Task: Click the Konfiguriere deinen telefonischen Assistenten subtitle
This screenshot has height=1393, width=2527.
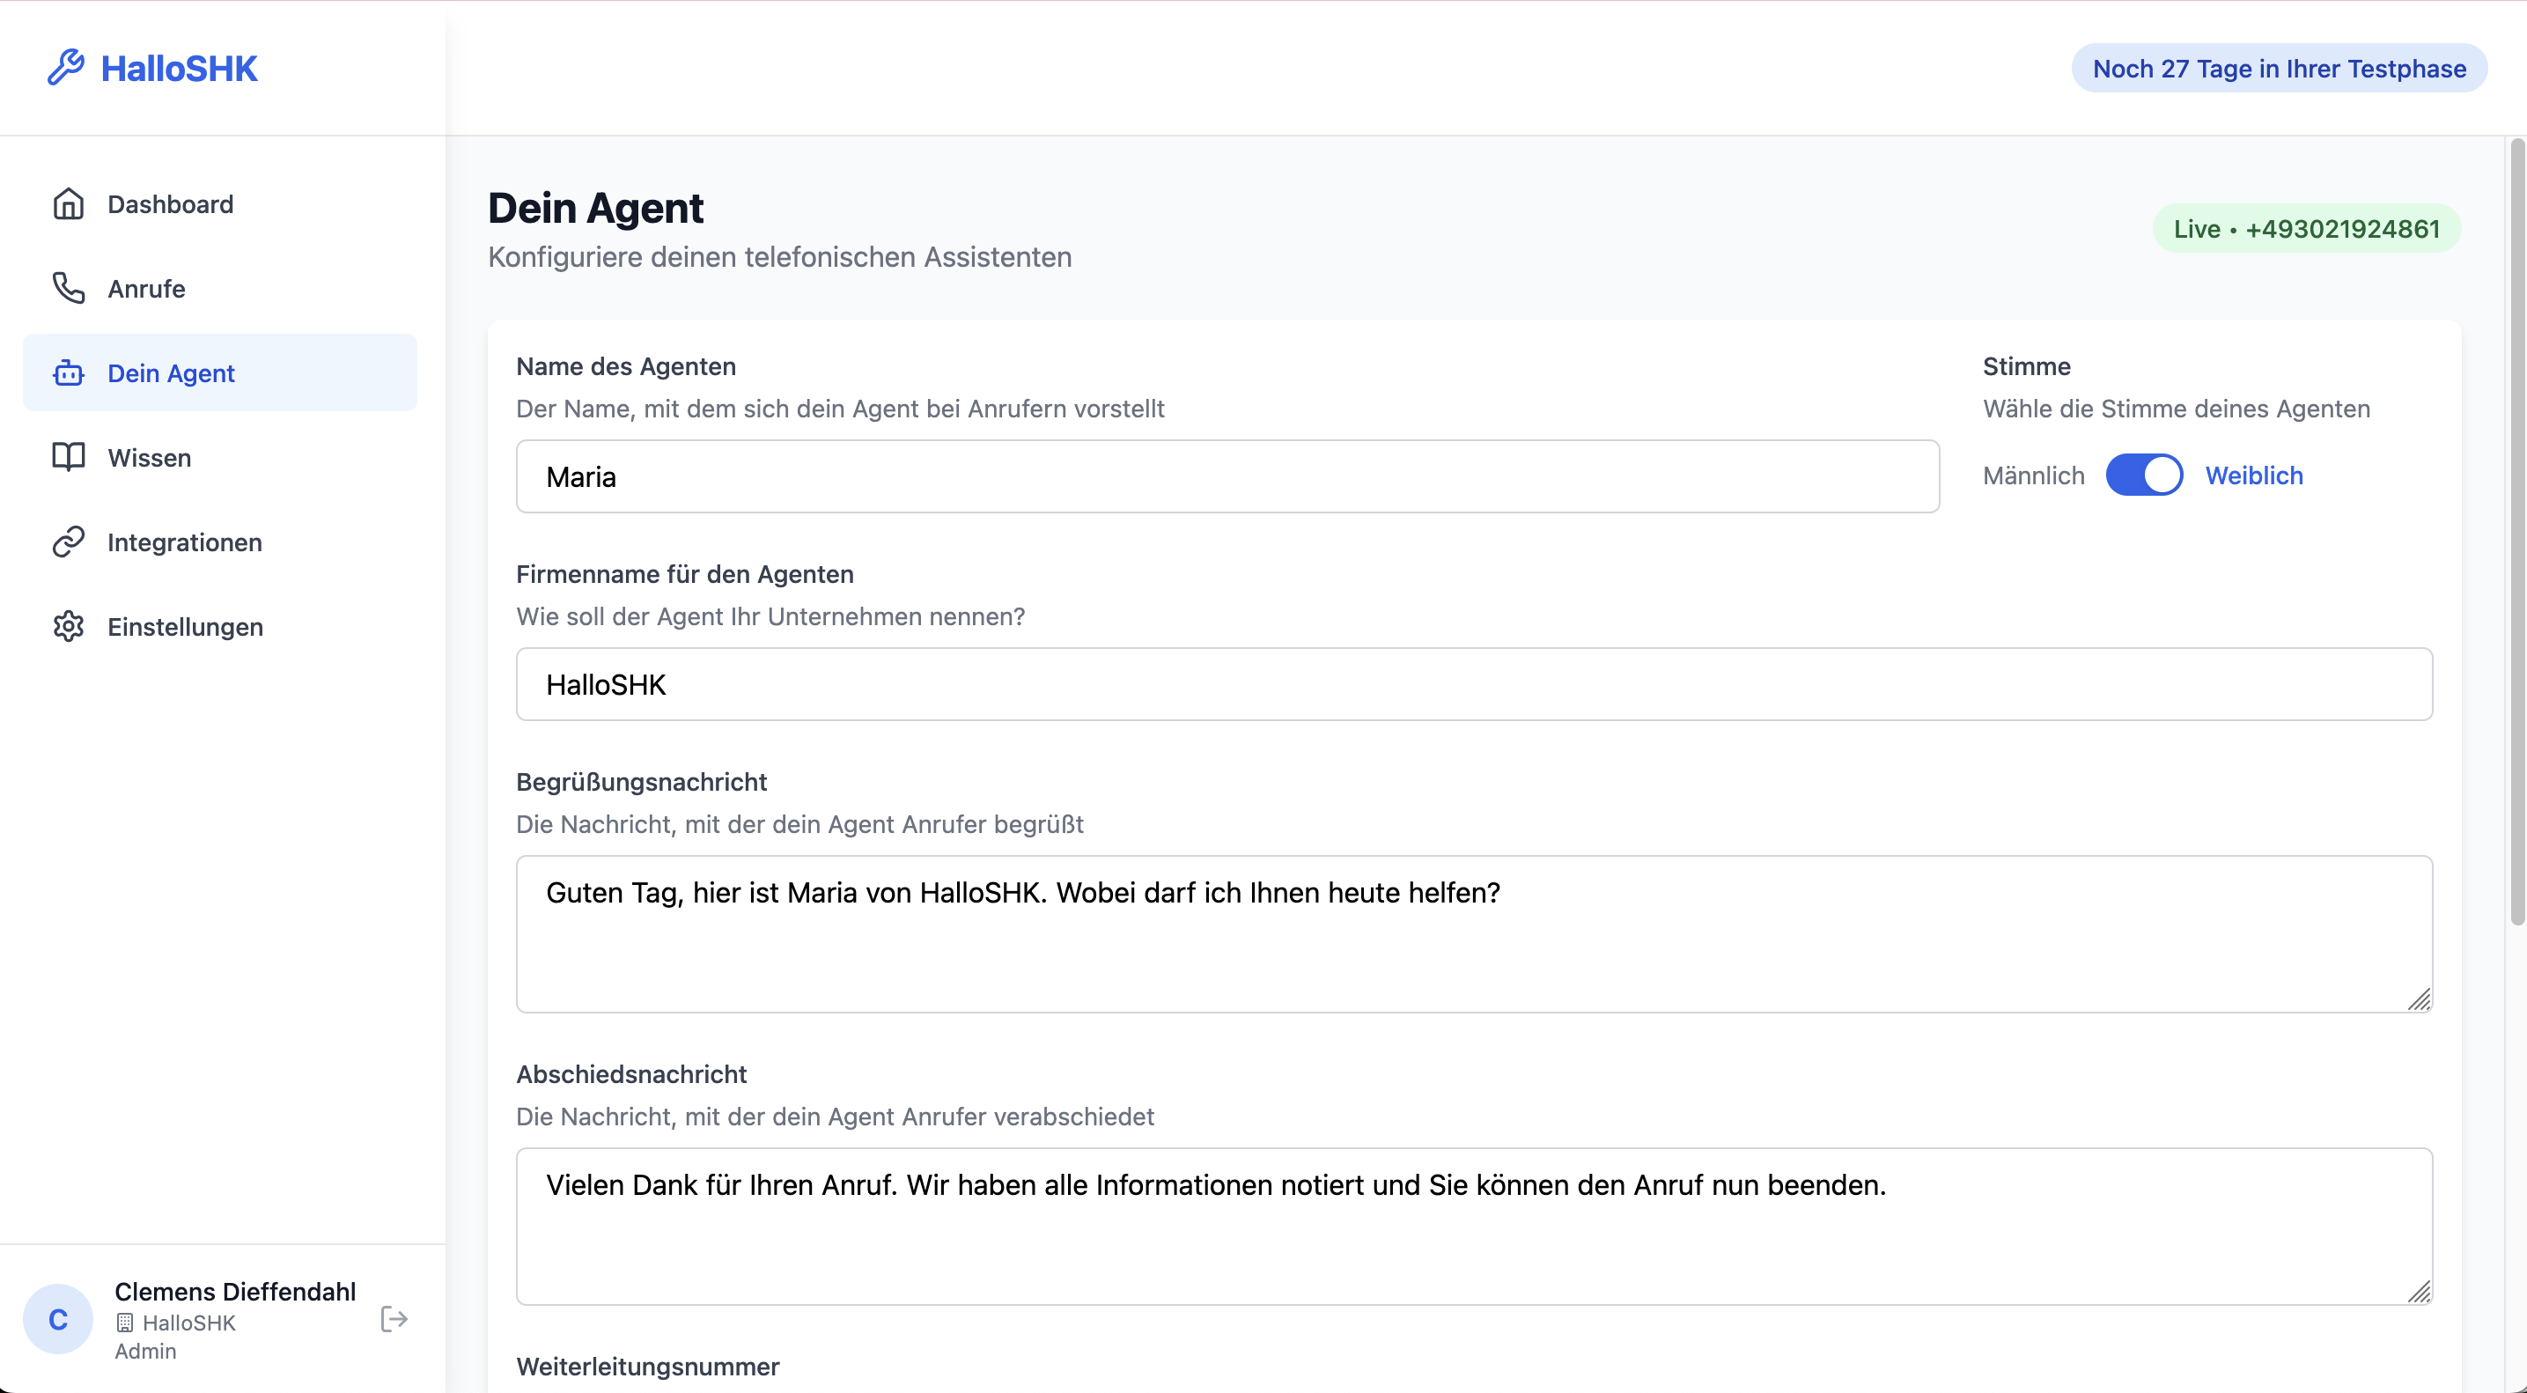Action: 780,257
